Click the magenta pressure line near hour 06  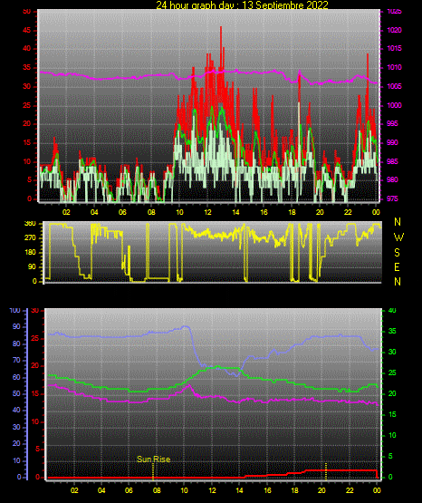coord(122,78)
